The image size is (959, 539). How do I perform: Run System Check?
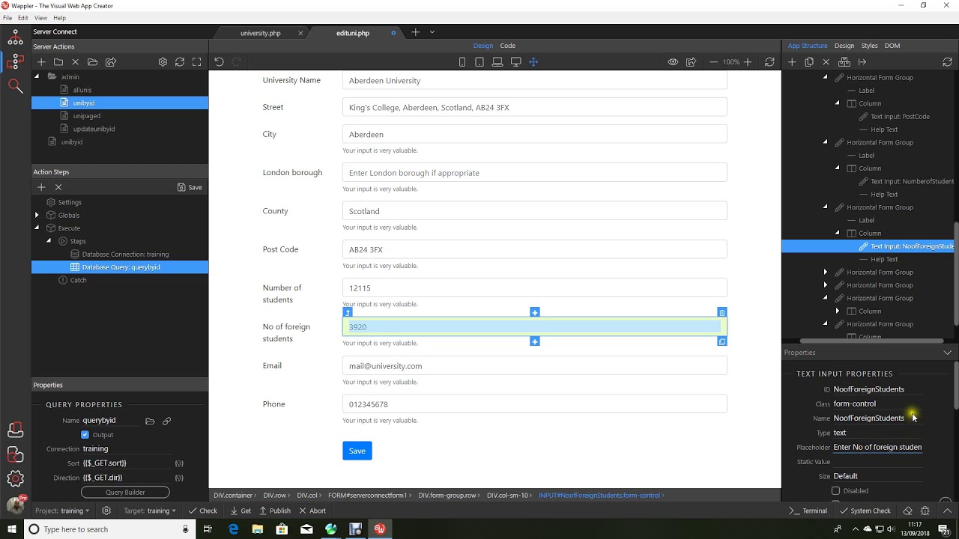pos(865,511)
